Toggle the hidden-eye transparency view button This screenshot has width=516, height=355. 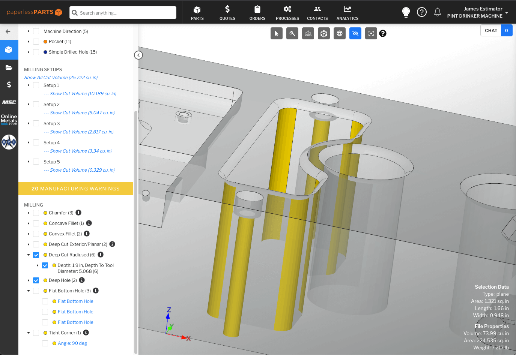355,33
